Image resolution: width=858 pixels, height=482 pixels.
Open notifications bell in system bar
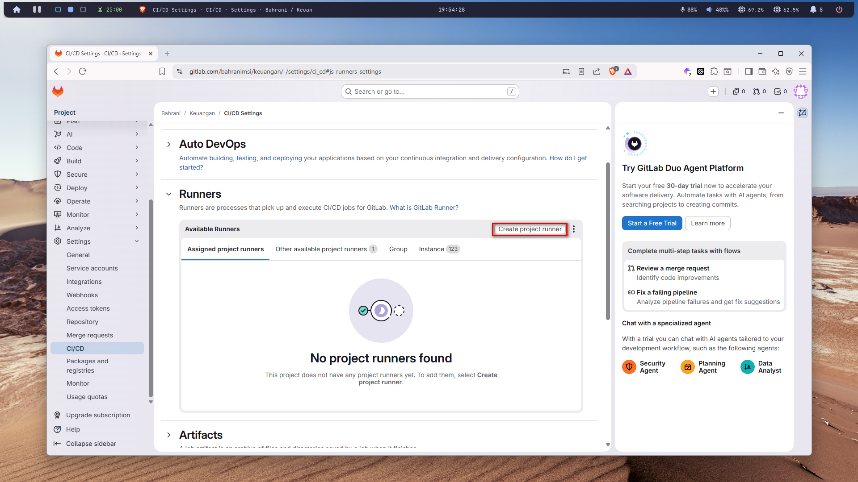[x=813, y=9]
